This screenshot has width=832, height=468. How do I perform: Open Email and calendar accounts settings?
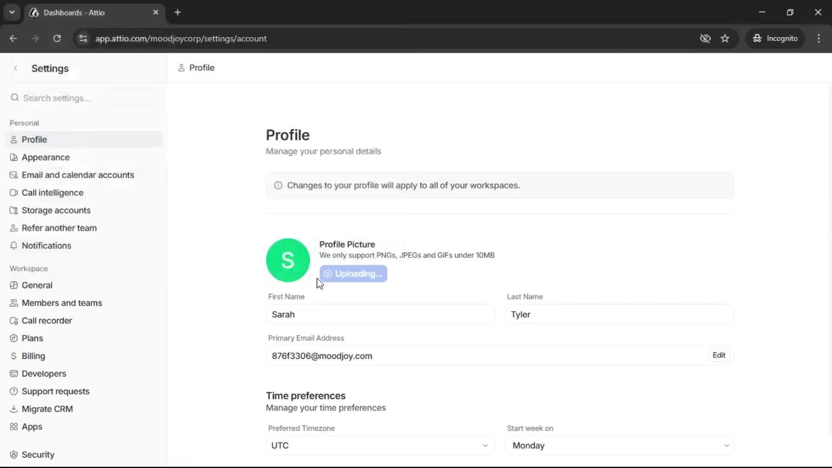click(x=14, y=175)
